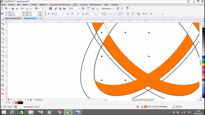Expand the Open file dropdown arrow
The width and height of the screenshot is (205, 115).
point(9,9)
